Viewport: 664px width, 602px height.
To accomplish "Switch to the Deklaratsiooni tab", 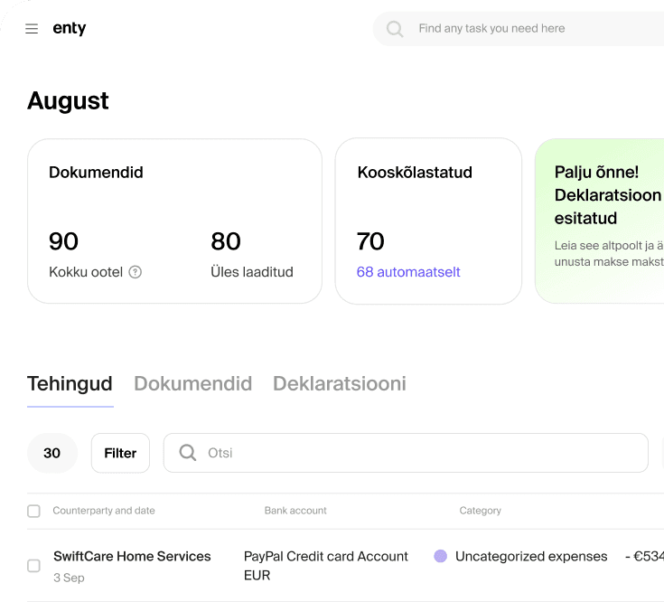I will pyautogui.click(x=340, y=384).
